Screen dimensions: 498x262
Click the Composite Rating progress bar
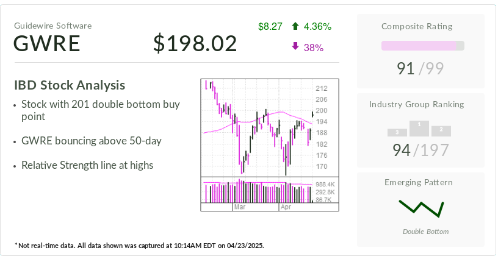422,46
